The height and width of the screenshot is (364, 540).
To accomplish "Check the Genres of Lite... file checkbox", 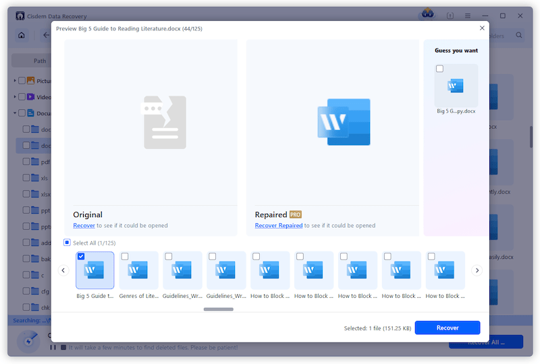I will 125,256.
